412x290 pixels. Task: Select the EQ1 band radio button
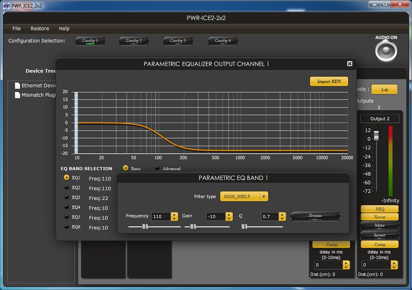click(66, 177)
